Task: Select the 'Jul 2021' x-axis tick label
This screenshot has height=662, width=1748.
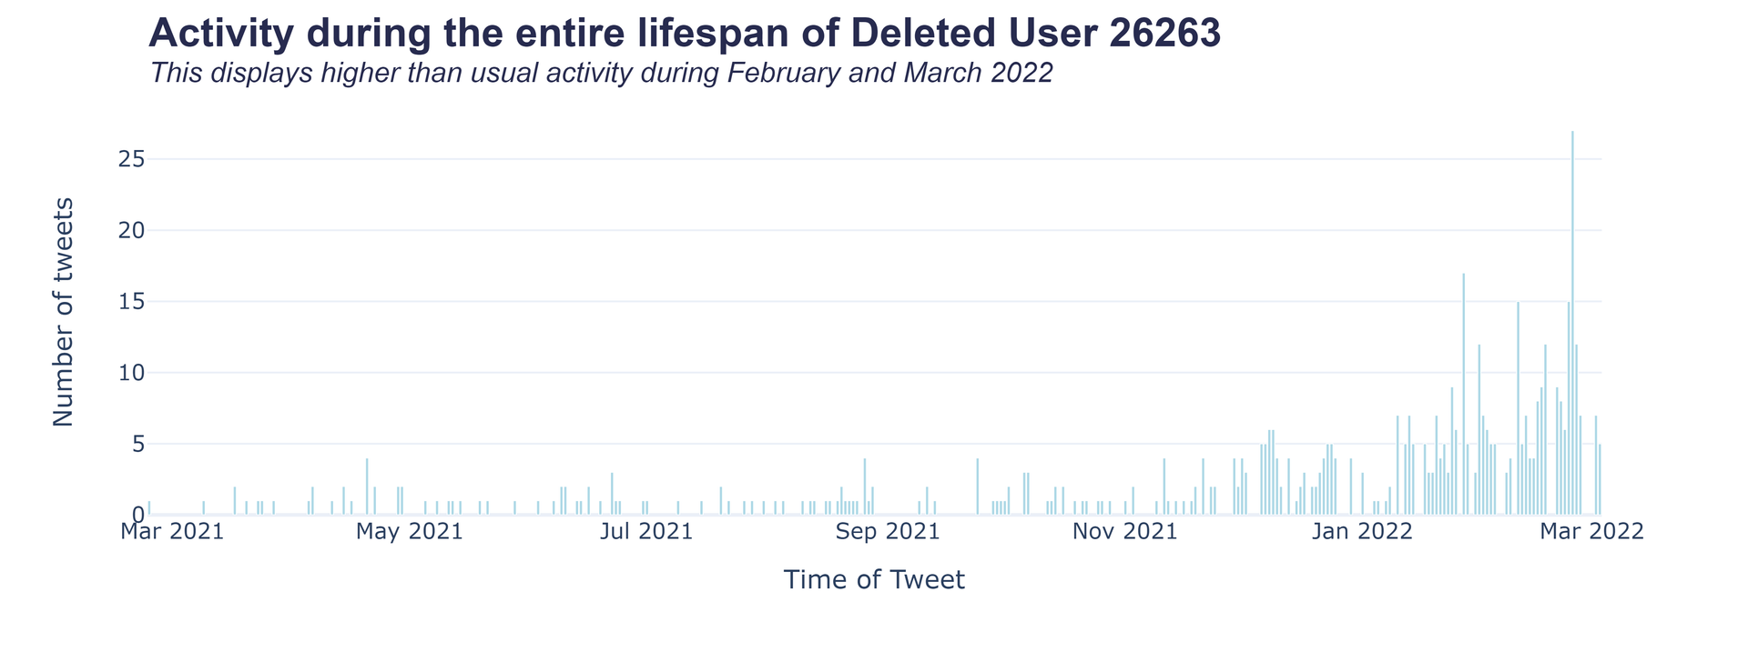Action: pyautogui.click(x=647, y=531)
